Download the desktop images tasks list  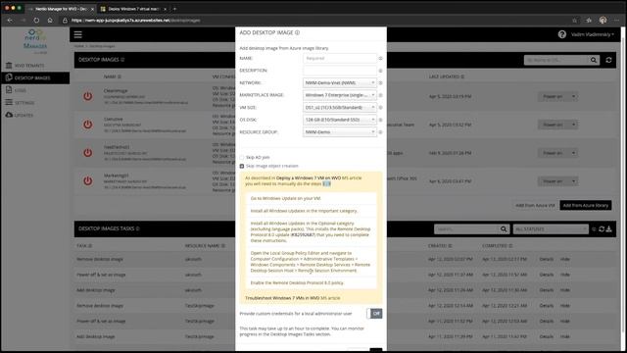(x=608, y=228)
